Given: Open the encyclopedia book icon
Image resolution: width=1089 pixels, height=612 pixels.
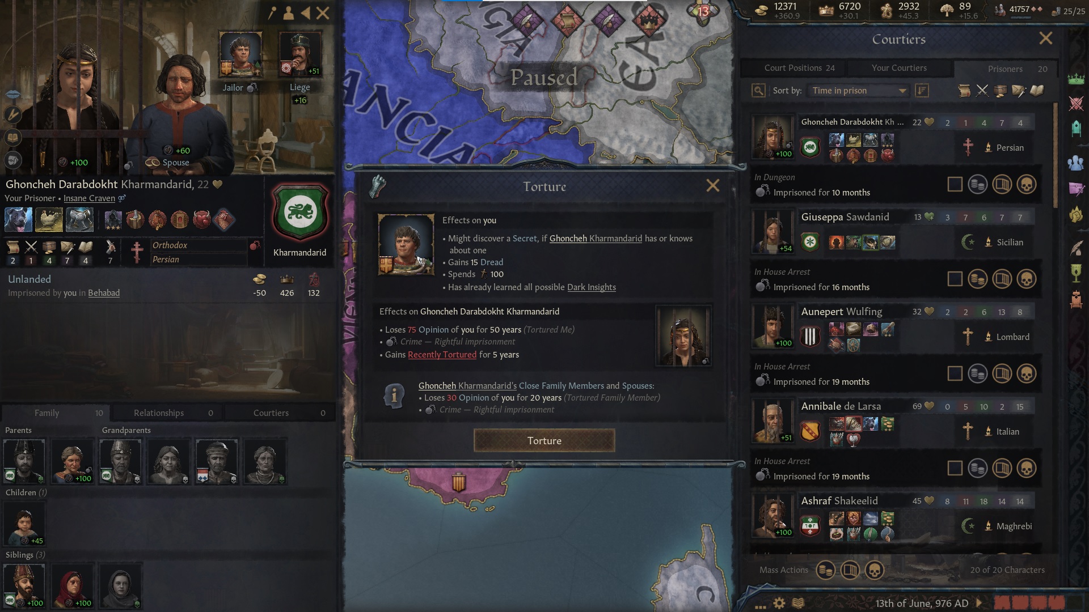Looking at the screenshot, I should tap(798, 603).
